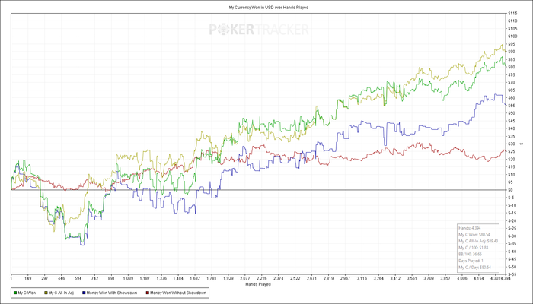This screenshot has width=533, height=304.
Task: Click the $100 y-axis tick label
Action: (512, 36)
